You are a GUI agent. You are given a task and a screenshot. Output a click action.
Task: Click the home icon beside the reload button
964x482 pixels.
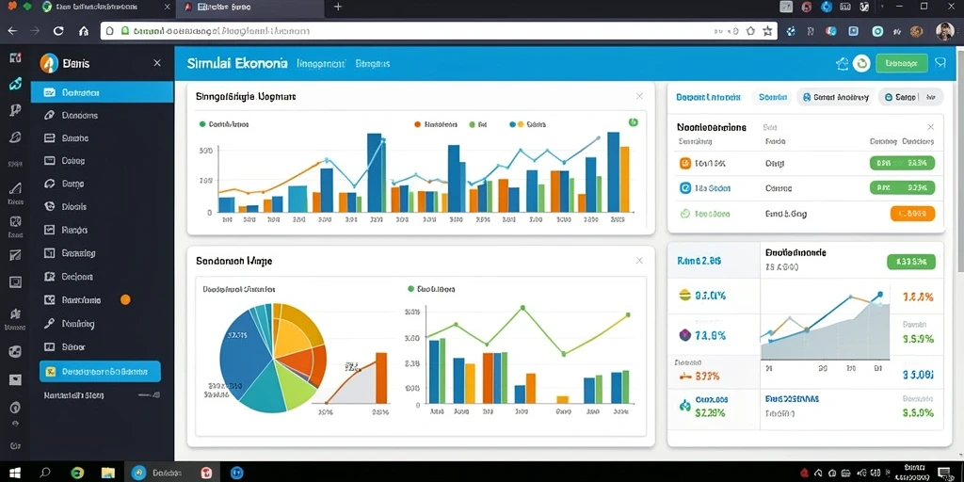(84, 31)
